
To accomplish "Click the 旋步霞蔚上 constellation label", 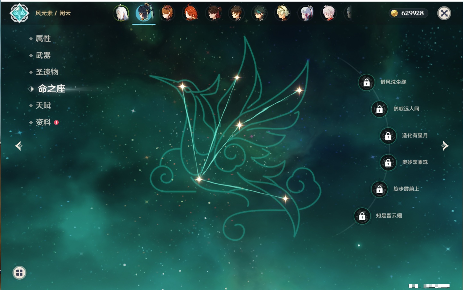I will point(406,189).
